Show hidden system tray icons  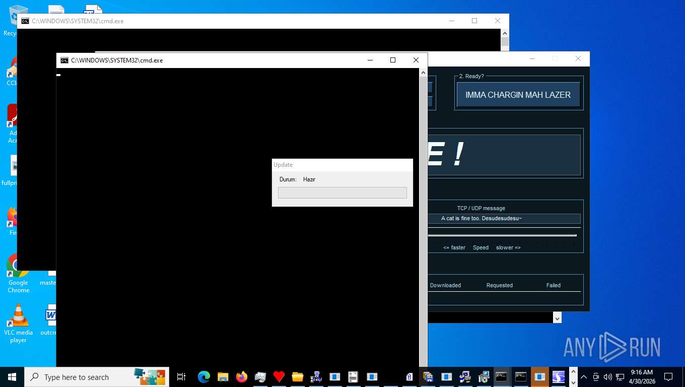[x=584, y=377]
